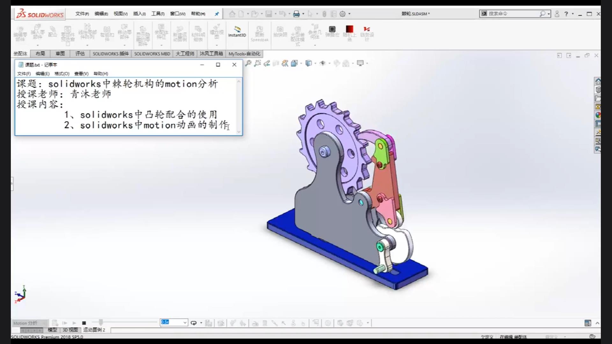
Task: Open the Motion 分析 study type dropdown
Action: (30, 323)
